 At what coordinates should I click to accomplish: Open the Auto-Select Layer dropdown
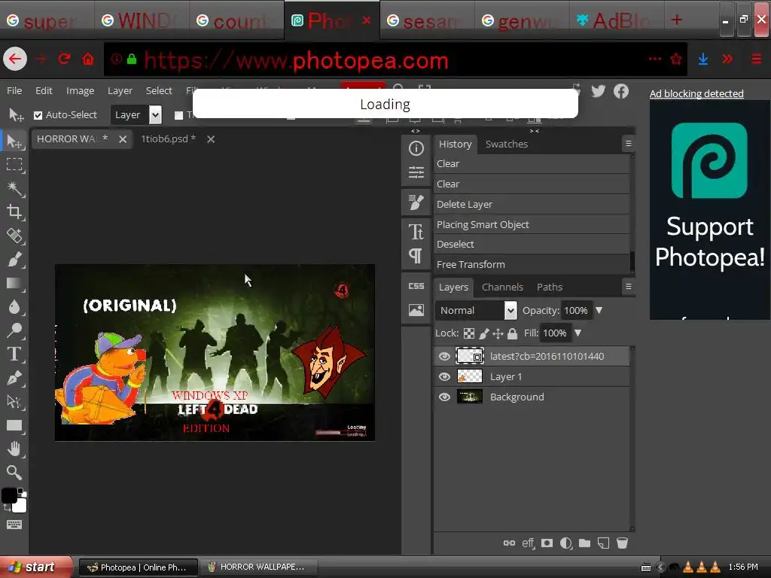(x=136, y=115)
